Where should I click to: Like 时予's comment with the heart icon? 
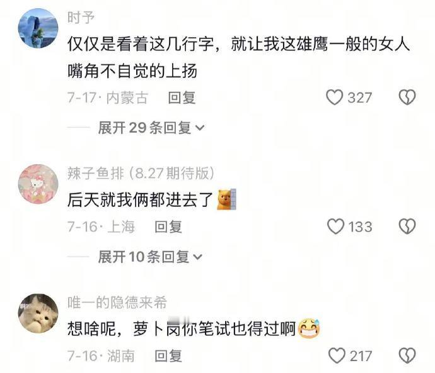(x=334, y=97)
